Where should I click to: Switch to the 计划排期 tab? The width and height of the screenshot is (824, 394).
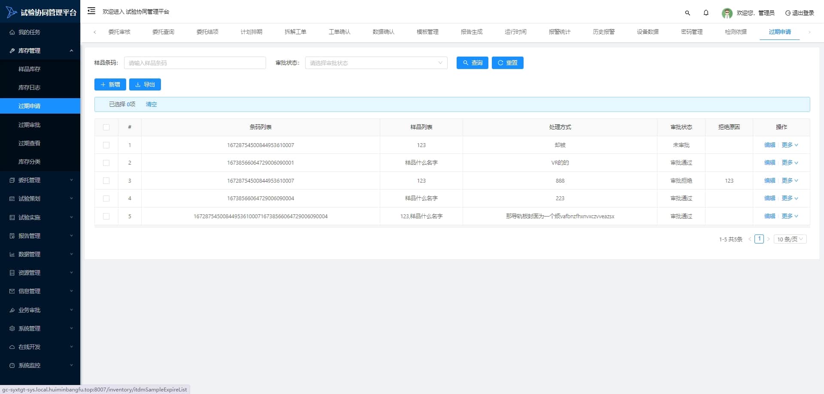(x=251, y=32)
